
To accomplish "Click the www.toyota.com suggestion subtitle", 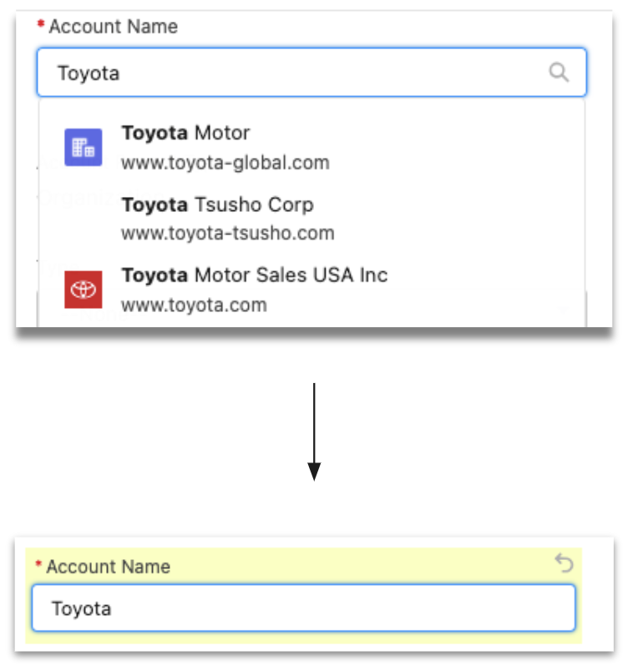I will tap(194, 305).
